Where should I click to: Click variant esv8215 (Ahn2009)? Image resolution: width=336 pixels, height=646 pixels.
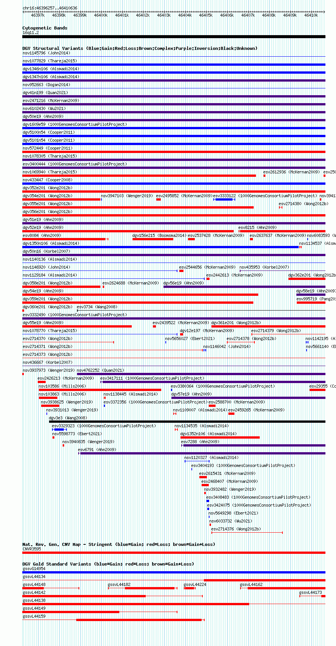(x=257, y=227)
